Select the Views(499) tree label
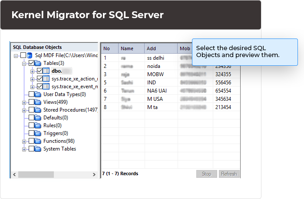The image size is (304, 199). [56, 102]
